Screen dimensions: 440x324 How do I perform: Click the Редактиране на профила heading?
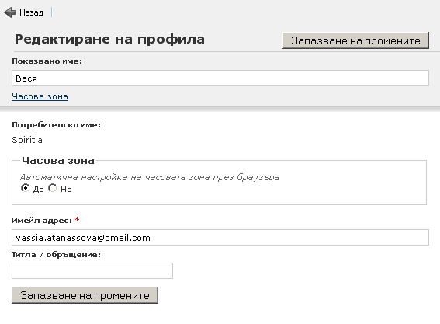coord(109,39)
